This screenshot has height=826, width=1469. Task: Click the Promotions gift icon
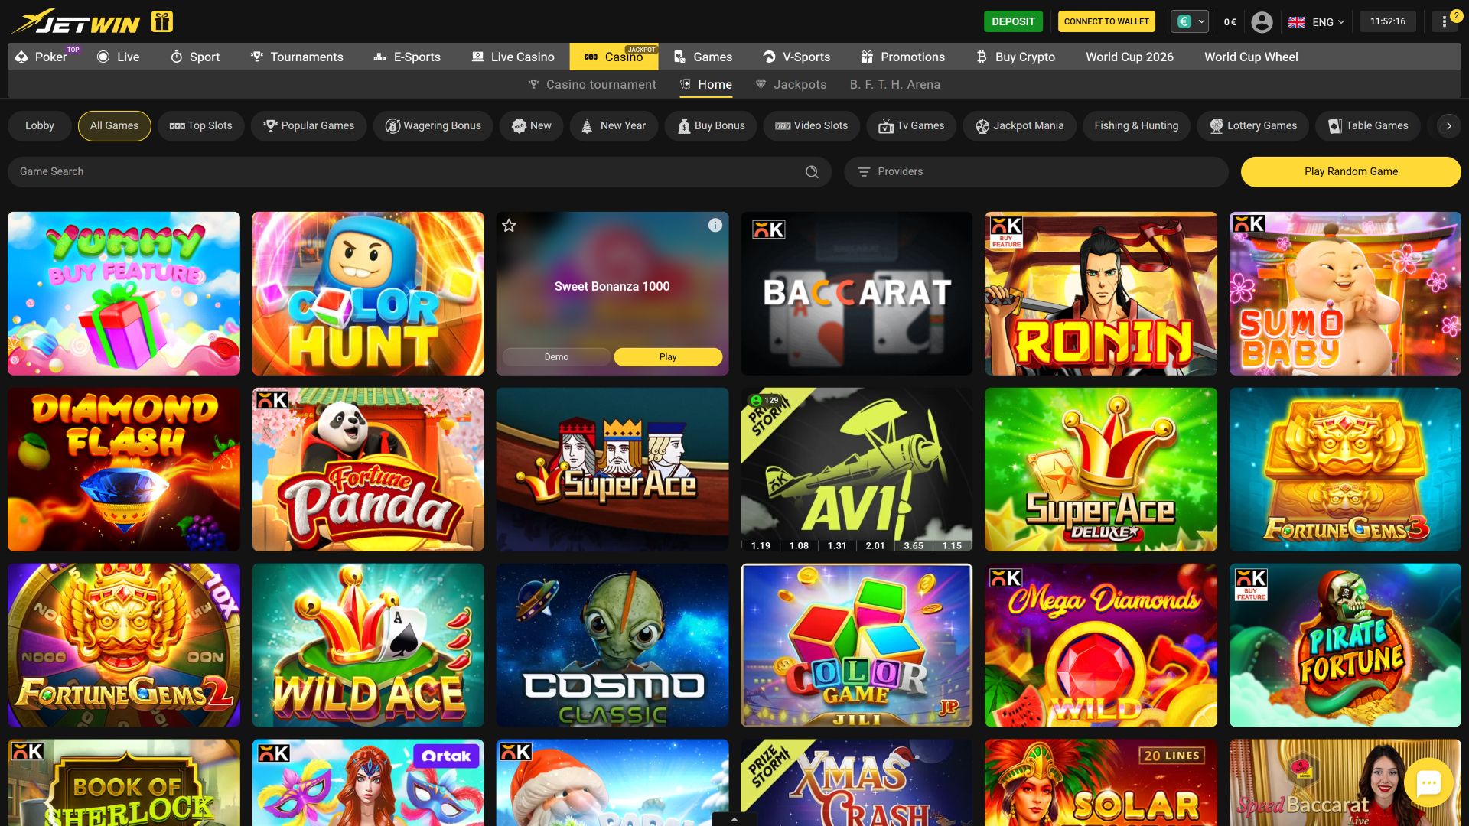867,57
